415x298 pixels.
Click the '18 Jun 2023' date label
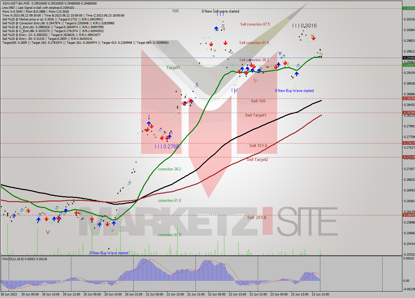pyautogui.click(x=8, y=294)
